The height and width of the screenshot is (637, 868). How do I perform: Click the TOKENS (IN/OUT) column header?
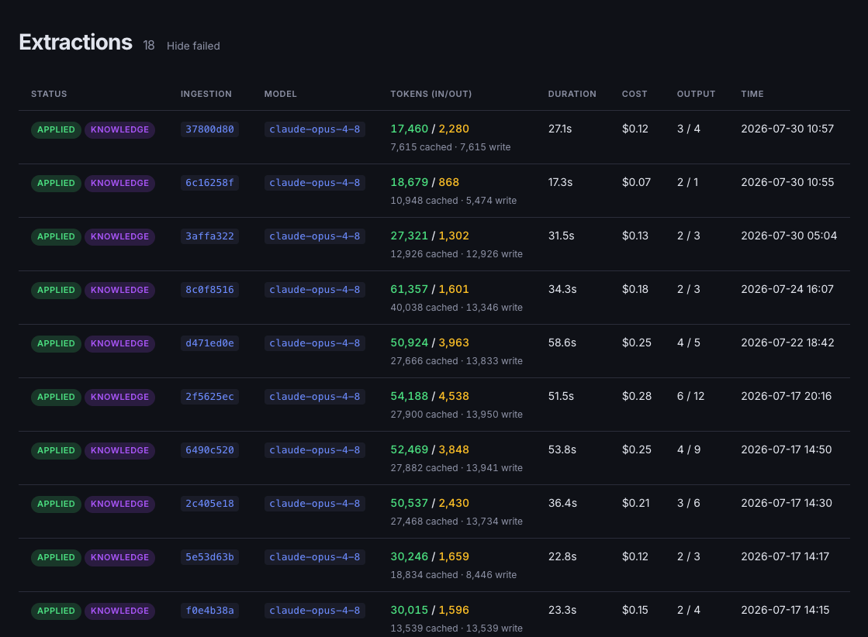[431, 94]
